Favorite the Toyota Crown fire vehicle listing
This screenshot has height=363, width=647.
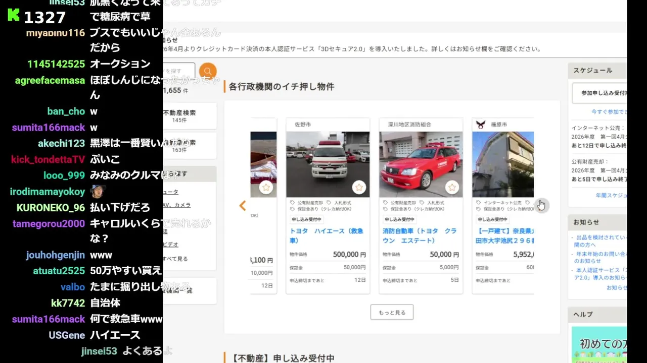pyautogui.click(x=452, y=188)
